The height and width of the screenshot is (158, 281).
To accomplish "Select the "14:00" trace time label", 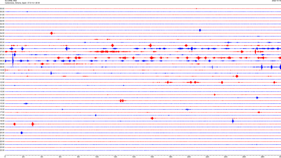I will (x=2, y=95).
